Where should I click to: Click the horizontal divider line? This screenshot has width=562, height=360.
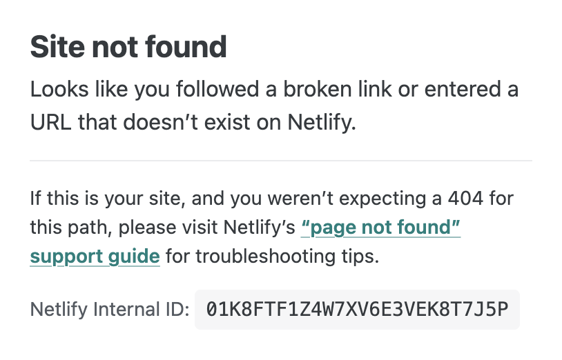[280, 161]
